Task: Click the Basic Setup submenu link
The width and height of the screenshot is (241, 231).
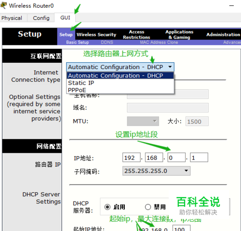Action: pos(78,43)
